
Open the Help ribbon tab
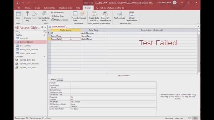pos(78,8)
